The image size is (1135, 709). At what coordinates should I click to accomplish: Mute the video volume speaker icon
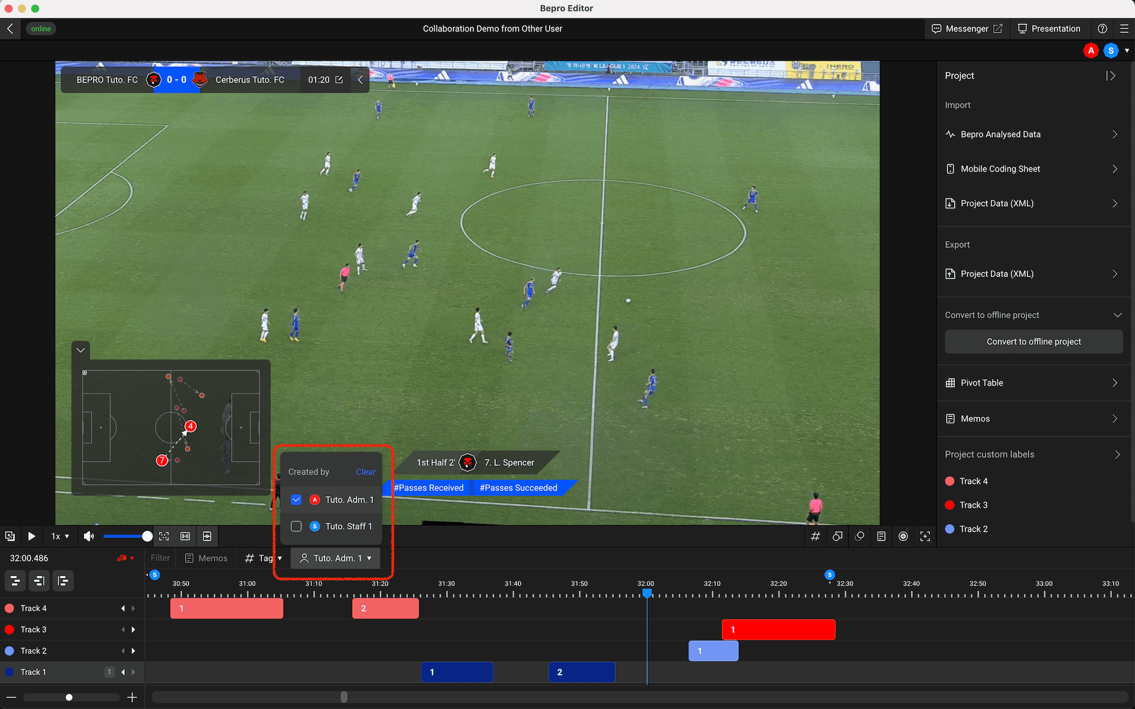tap(89, 536)
